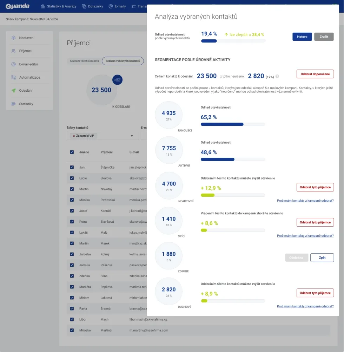Remove recipients in the Spící segment
Viewport: 344px width, 352px height.
pos(315,222)
